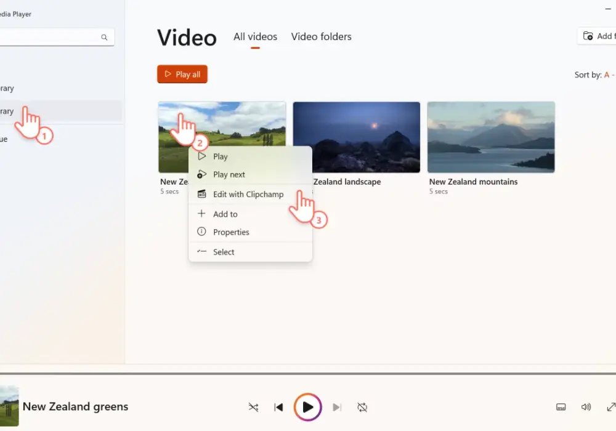
Task: Click the search magnifier icon
Action: (x=104, y=38)
